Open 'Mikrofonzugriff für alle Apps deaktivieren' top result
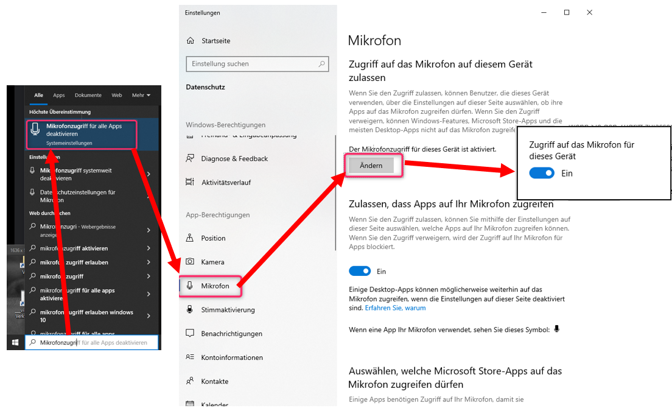This screenshot has height=408, width=672. pyautogui.click(x=82, y=134)
